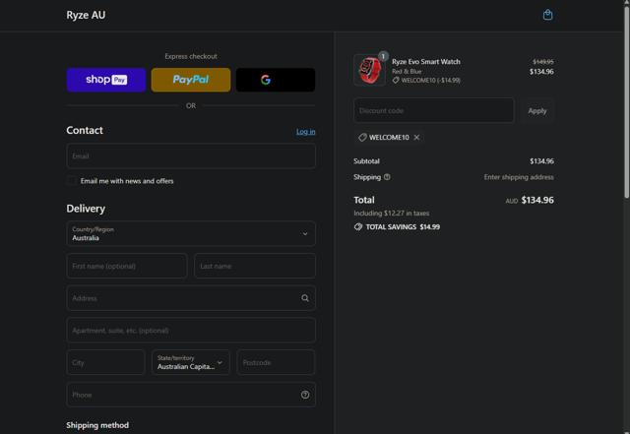Focus the First name (optional) field

(x=127, y=266)
